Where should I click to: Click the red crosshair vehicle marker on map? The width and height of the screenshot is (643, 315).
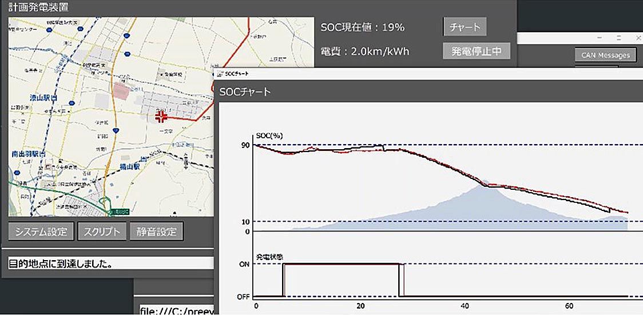pos(161,117)
